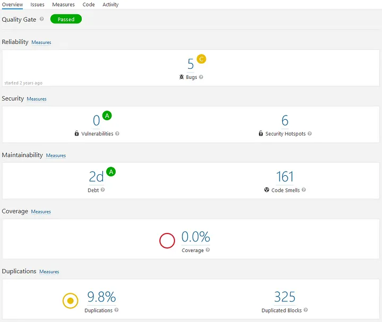Click the help icon next to Bugs

click(x=201, y=77)
